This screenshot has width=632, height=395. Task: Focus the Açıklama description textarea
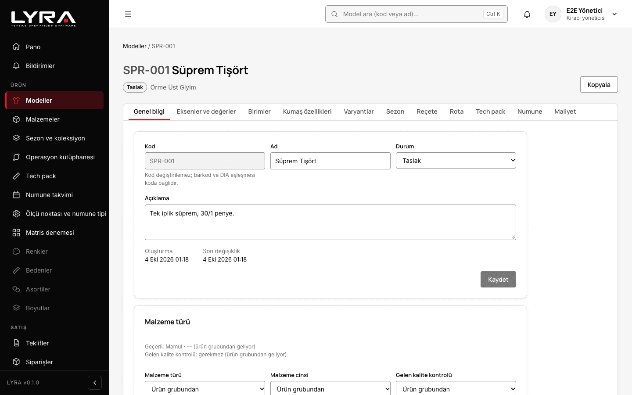pos(330,222)
